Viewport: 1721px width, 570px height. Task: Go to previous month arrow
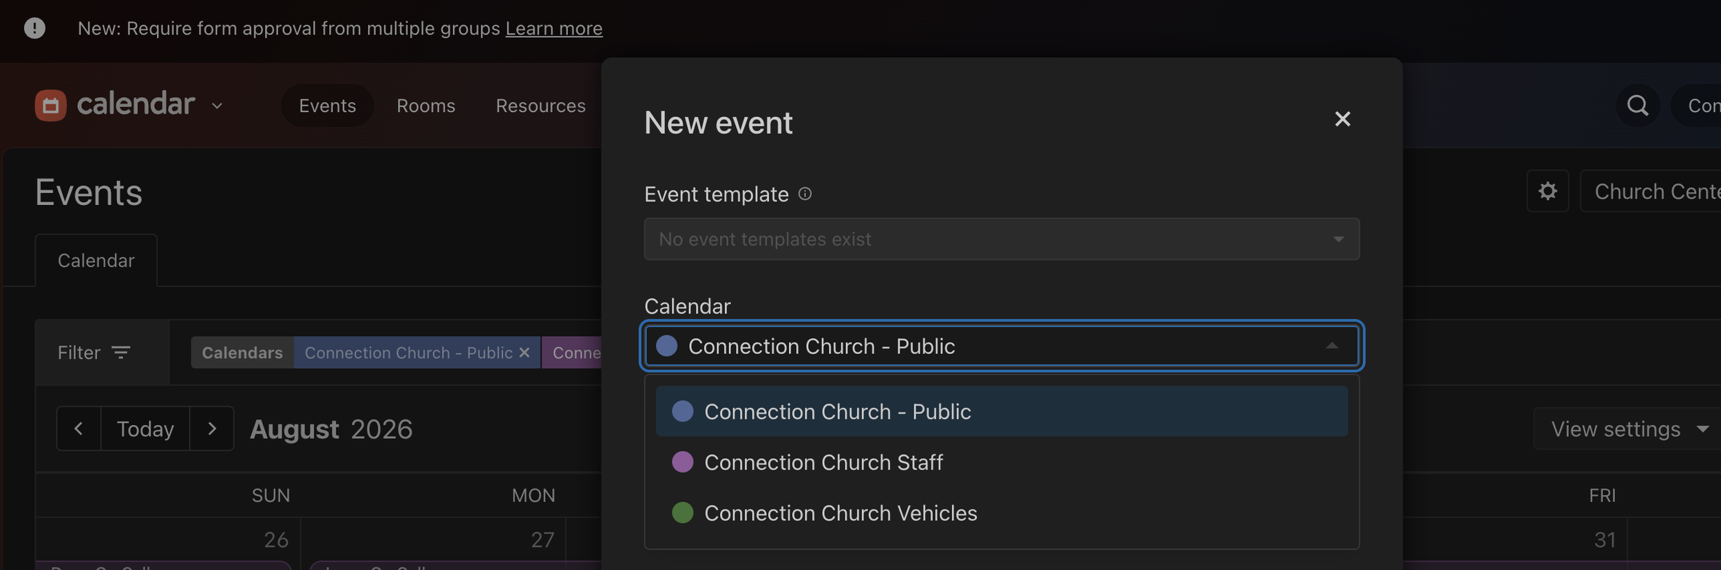point(78,428)
